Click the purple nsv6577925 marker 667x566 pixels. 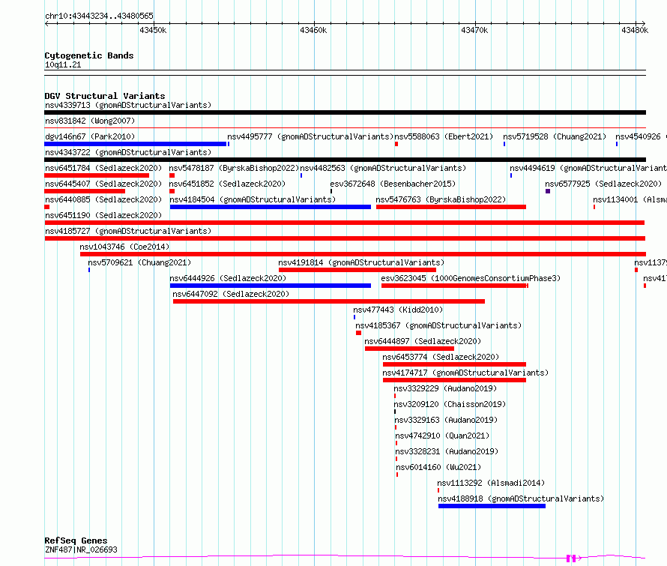548,191
